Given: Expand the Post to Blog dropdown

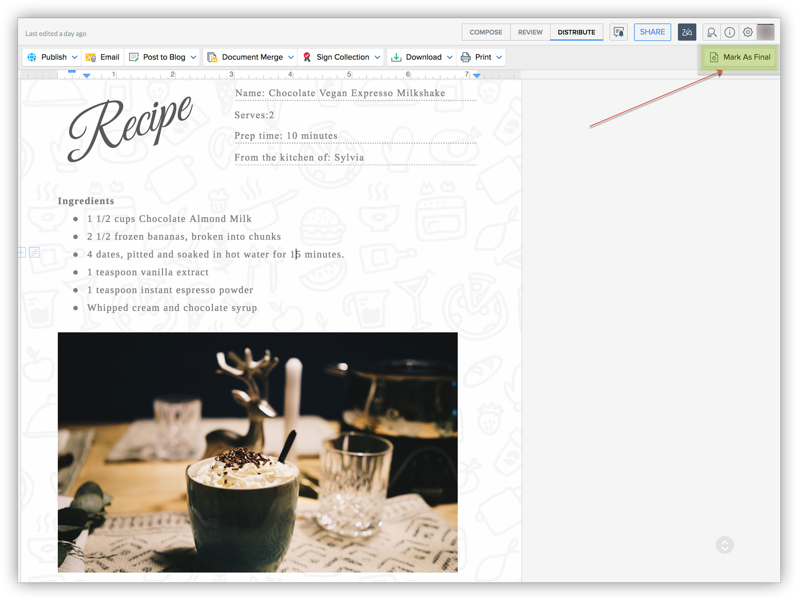Looking at the screenshot, I should click(x=194, y=57).
